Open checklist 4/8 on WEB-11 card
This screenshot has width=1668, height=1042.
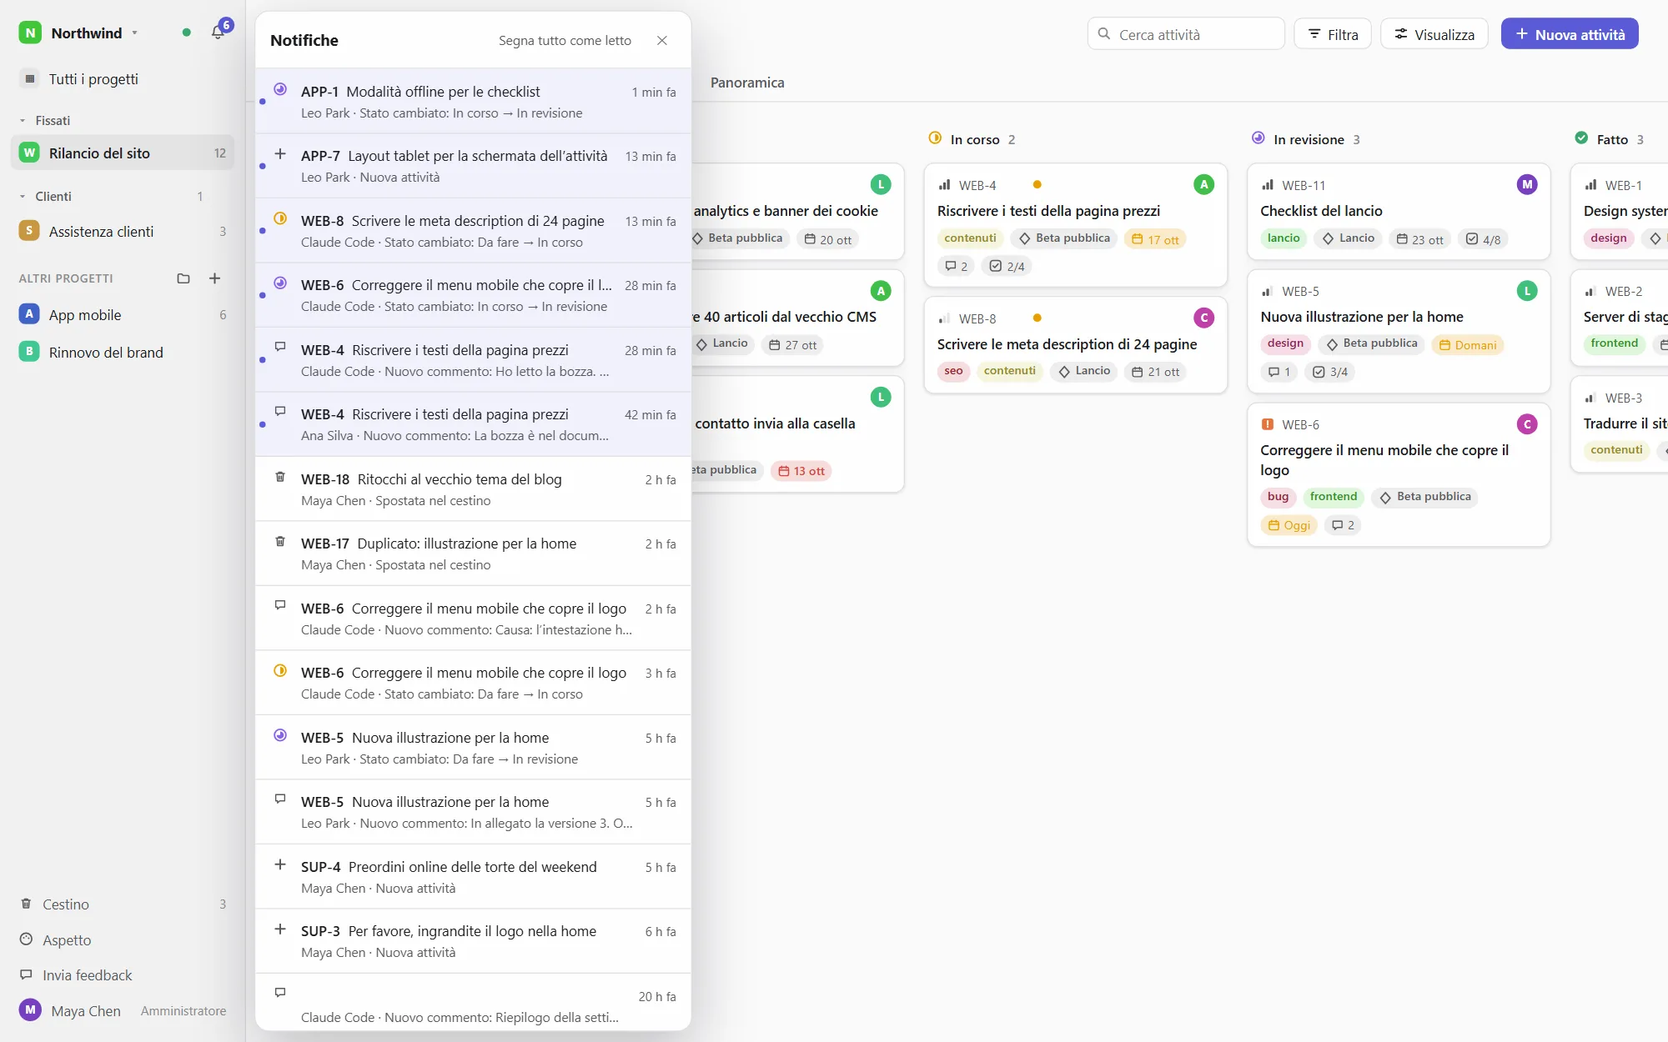click(x=1484, y=239)
